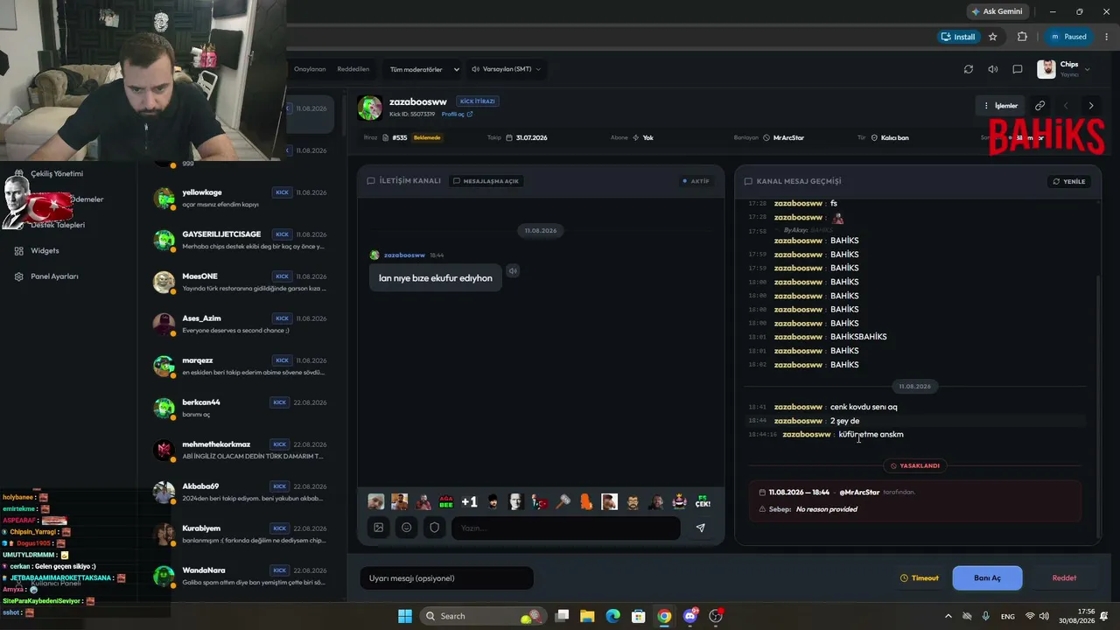Open the Chrome profile Paused button

[1068, 37]
